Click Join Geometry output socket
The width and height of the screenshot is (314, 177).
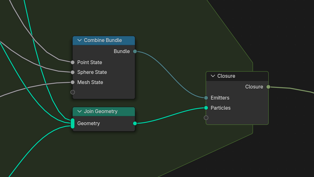[135, 123]
